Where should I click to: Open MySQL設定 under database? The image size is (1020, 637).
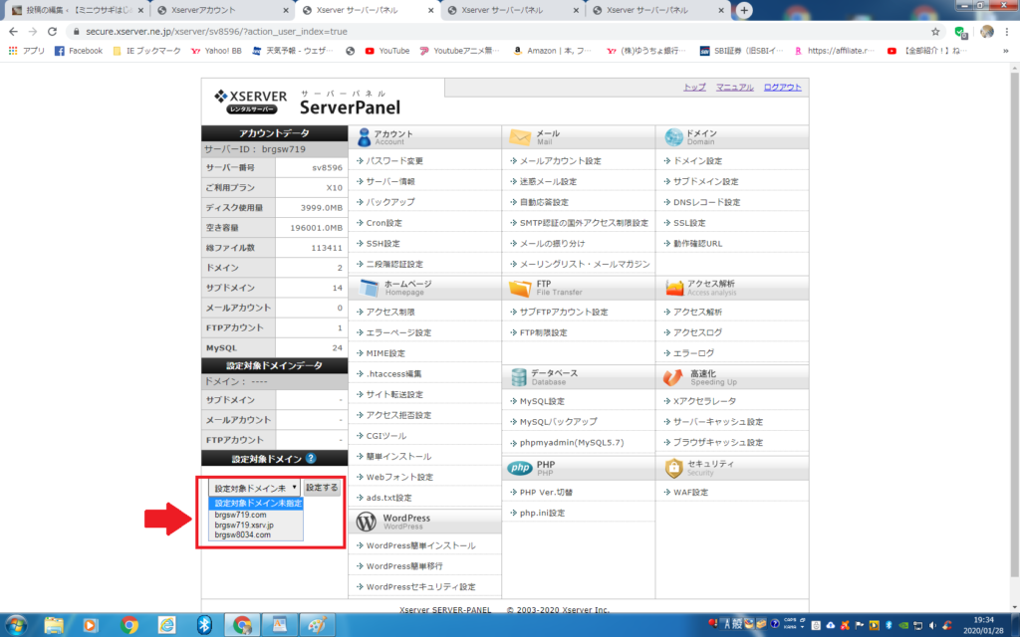pyautogui.click(x=541, y=401)
